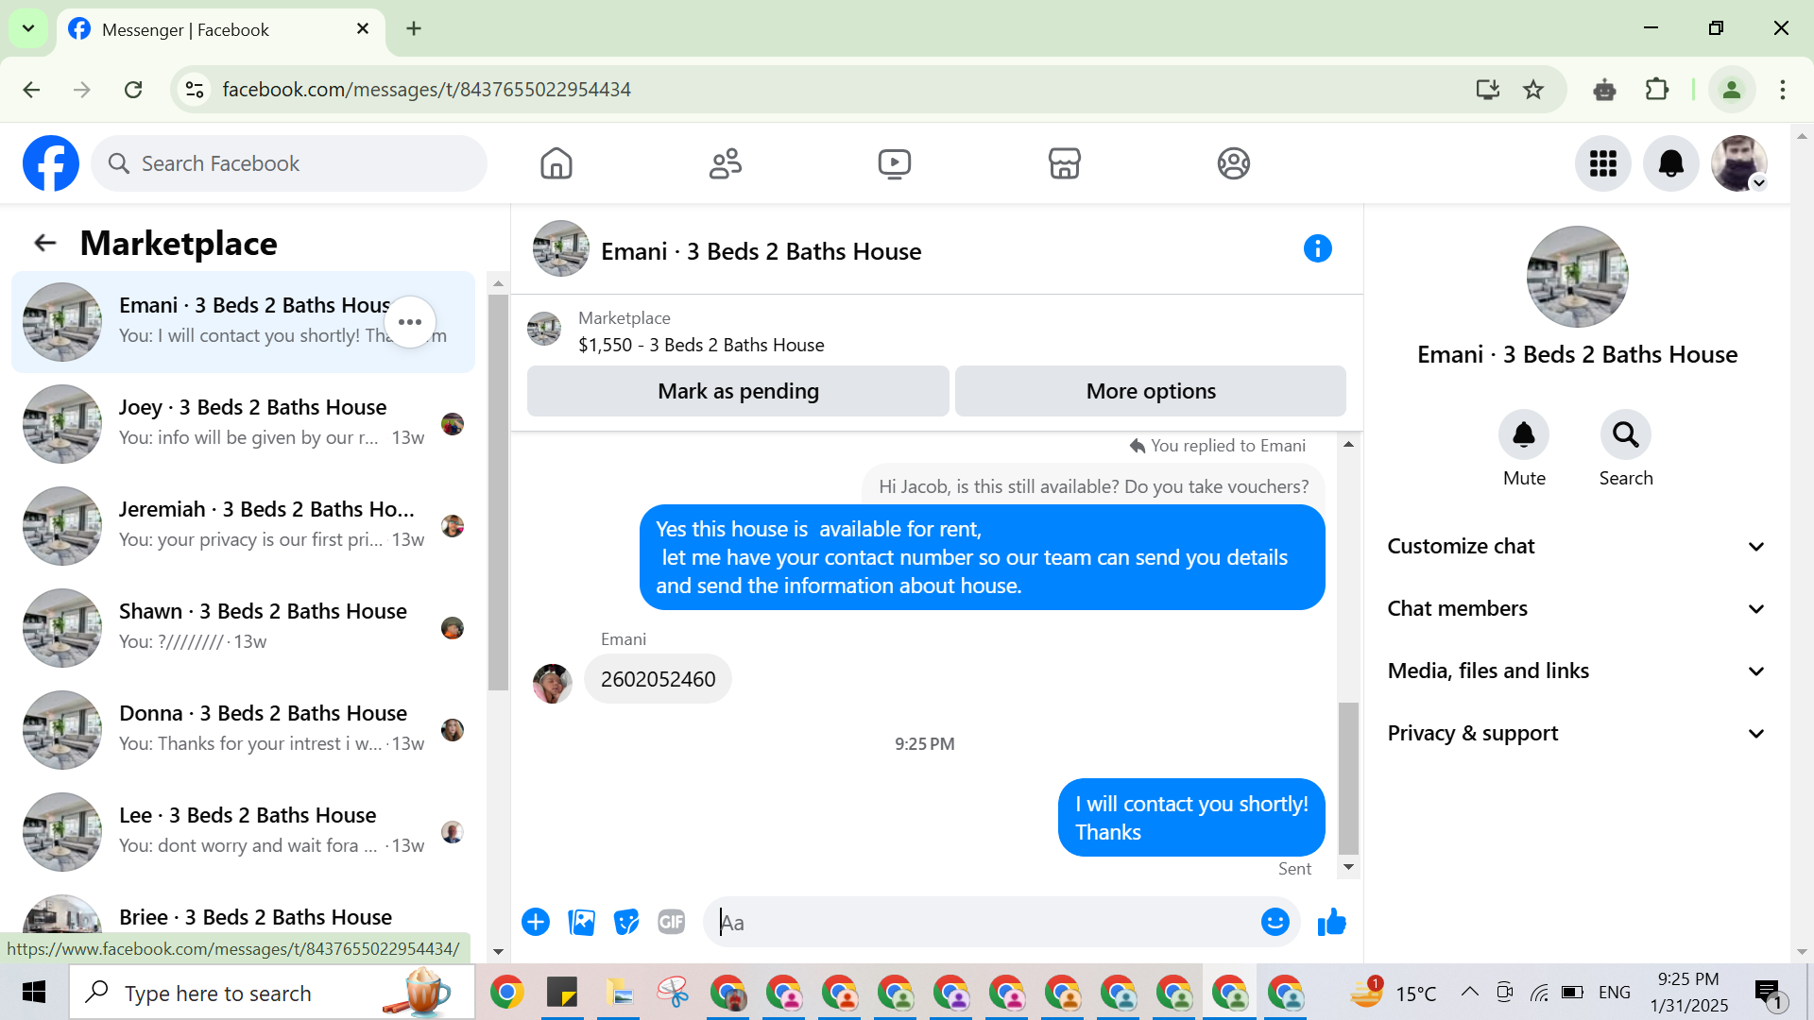Click the browser Back arrow
Screen dimensions: 1814x1020
(x=31, y=90)
